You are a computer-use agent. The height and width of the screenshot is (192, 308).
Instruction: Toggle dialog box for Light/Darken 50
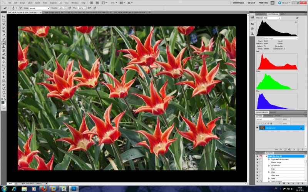point(261,156)
